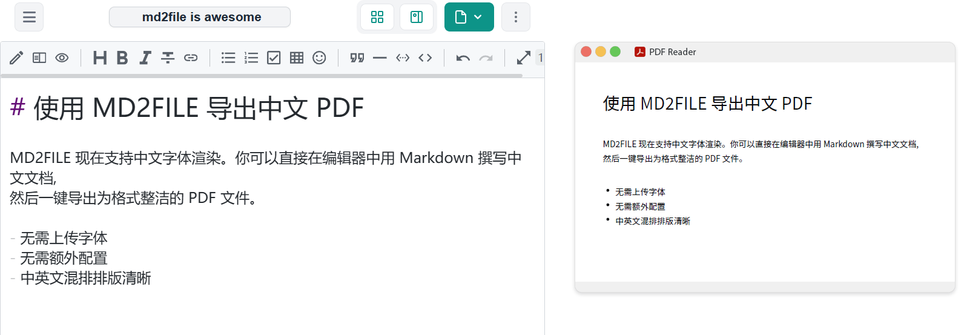Click list item 无需额外配置 in editor

(x=64, y=258)
